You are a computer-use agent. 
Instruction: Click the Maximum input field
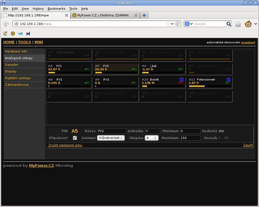(x=190, y=138)
